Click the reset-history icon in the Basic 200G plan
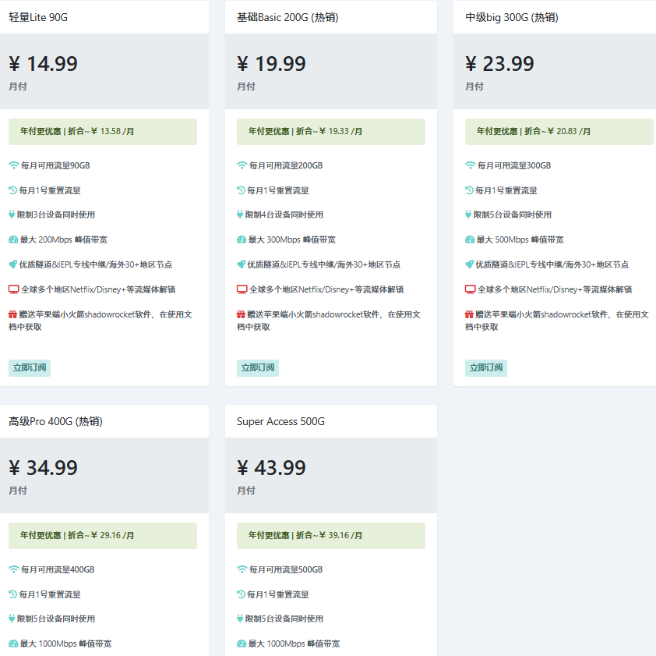The height and width of the screenshot is (656, 656). (241, 190)
